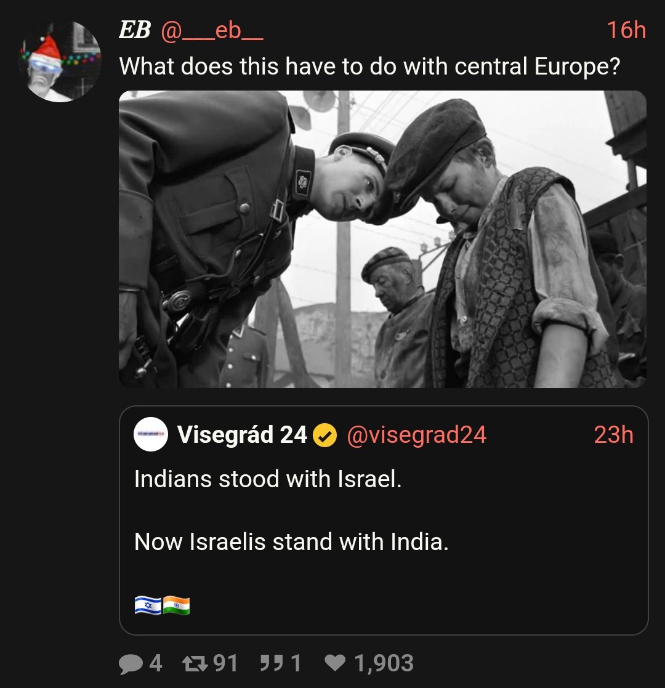Click the India flag emoji
Viewport: 665px width, 688px height.
[176, 605]
